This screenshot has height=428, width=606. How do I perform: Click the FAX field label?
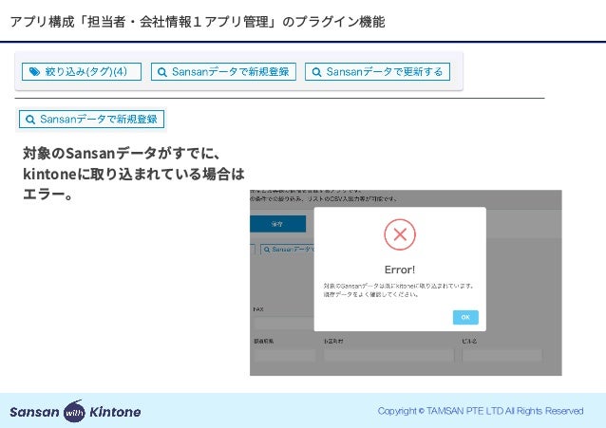pos(258,309)
